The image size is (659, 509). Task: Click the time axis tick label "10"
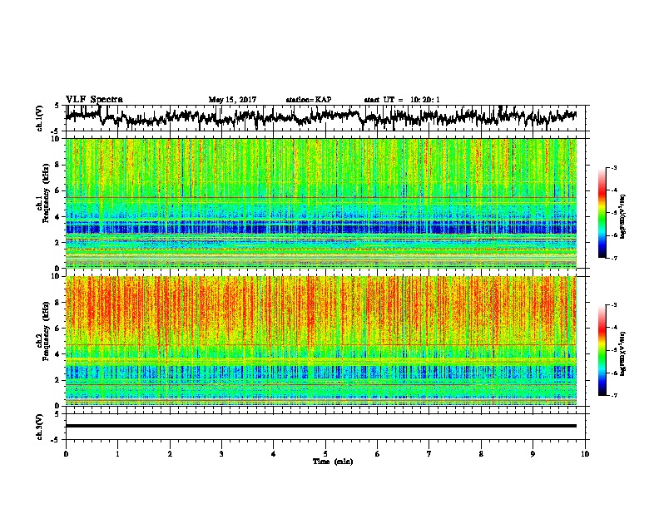coord(585,454)
